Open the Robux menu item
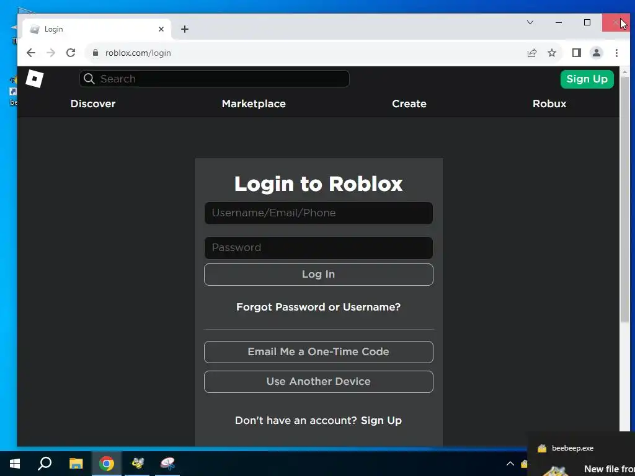 [x=549, y=104]
